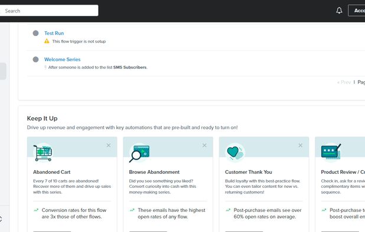Go to previous page with Prev
Image resolution: width=365 pixels, height=232 pixels.
pyautogui.click(x=344, y=82)
